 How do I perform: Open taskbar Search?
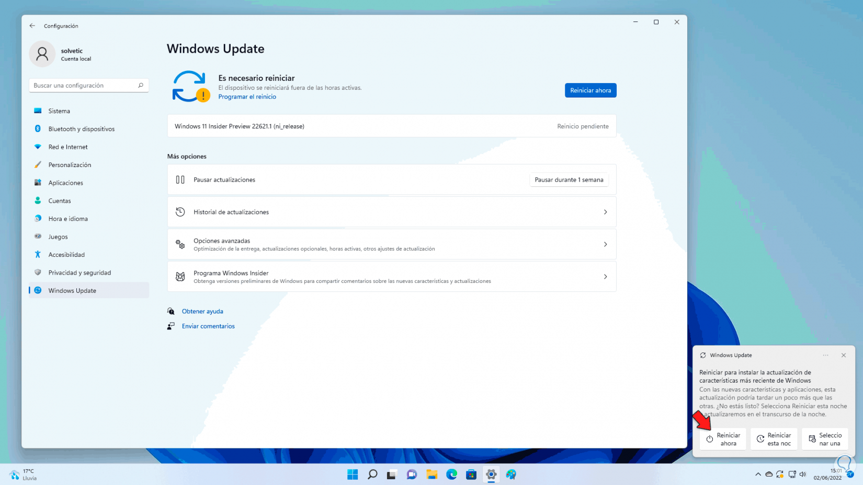[372, 475]
